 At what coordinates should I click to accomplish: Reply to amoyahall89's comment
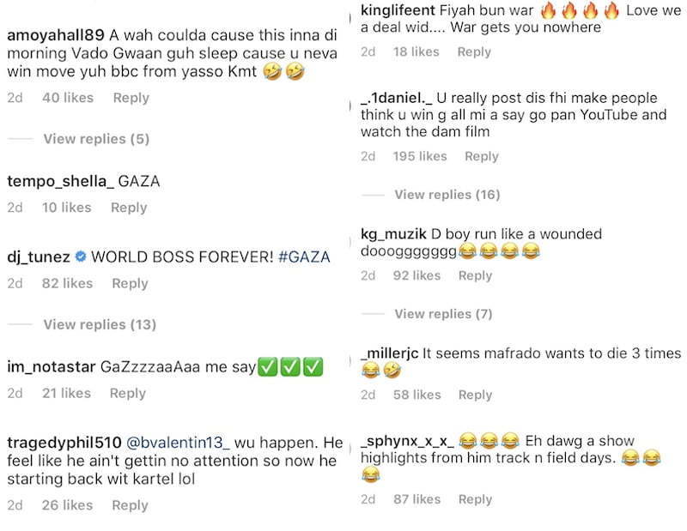pos(131,98)
